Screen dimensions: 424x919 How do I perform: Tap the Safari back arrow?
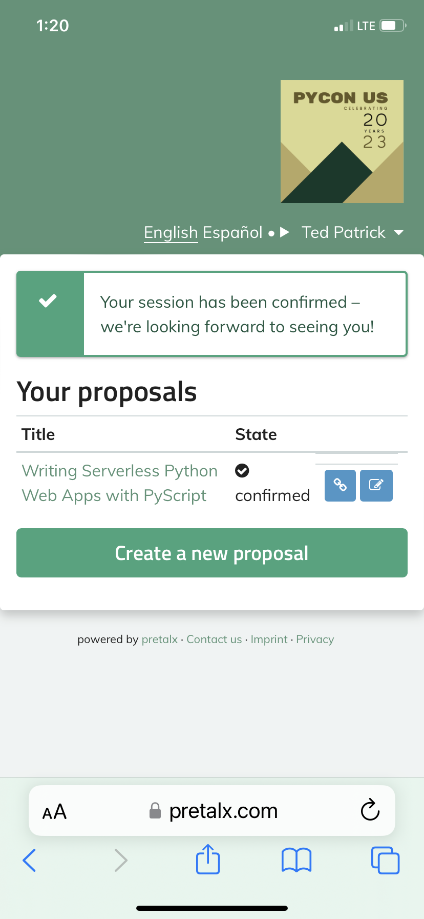click(x=30, y=860)
